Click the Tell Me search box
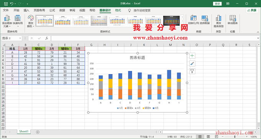 click(x=142, y=10)
